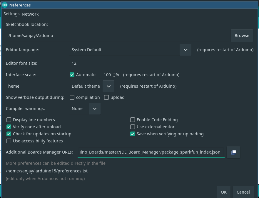
Task: Open the Boards Manager URLs editor window icon
Action: [x=233, y=152]
